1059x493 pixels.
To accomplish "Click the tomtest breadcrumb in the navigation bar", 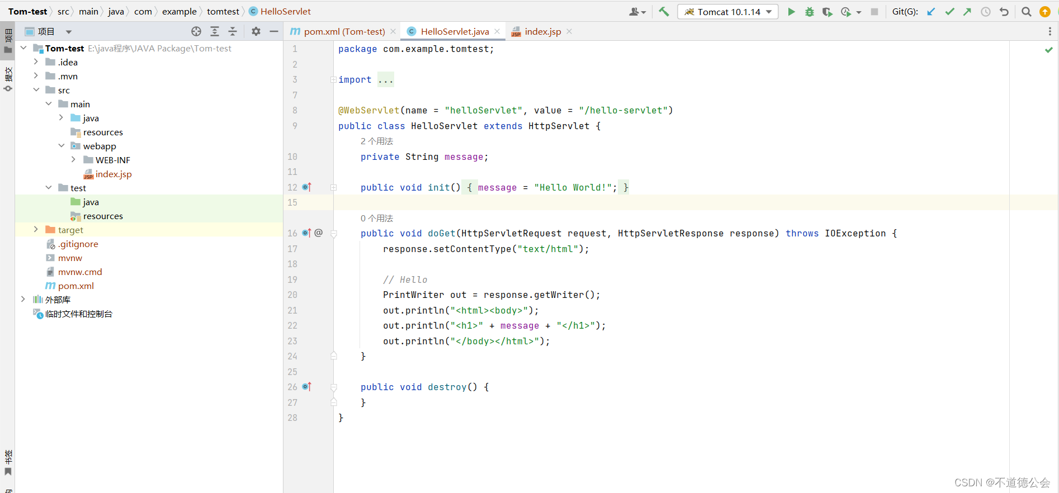I will pos(223,12).
